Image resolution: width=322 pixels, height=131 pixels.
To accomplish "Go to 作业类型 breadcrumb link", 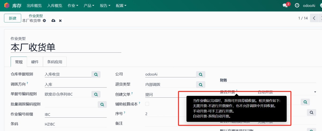I will (36, 16).
